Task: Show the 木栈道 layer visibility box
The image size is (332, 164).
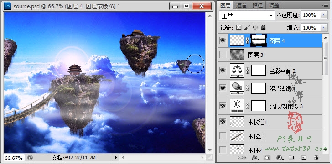Action: 223,136
